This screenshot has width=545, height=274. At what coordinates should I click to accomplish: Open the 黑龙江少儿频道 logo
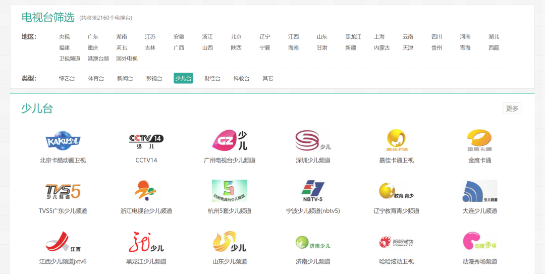pyautogui.click(x=146, y=241)
